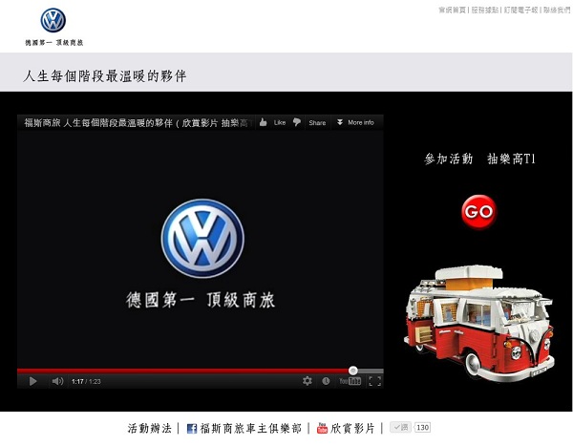The image size is (573, 446).
Task: Open video settings gear icon
Action: click(x=308, y=381)
